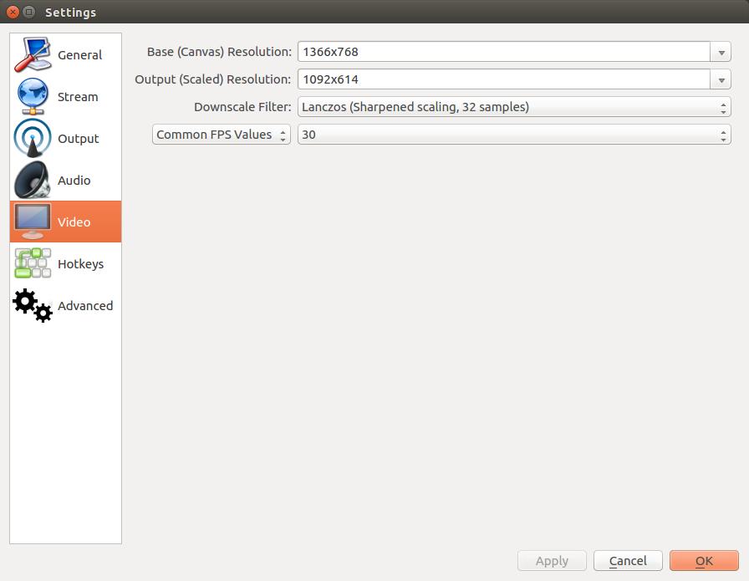Click the 1366x768 base resolution field

(504, 52)
